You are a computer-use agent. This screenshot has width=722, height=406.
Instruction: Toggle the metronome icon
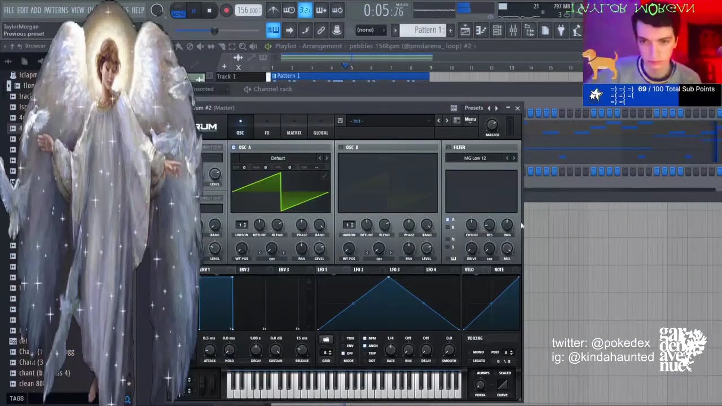pos(273,10)
